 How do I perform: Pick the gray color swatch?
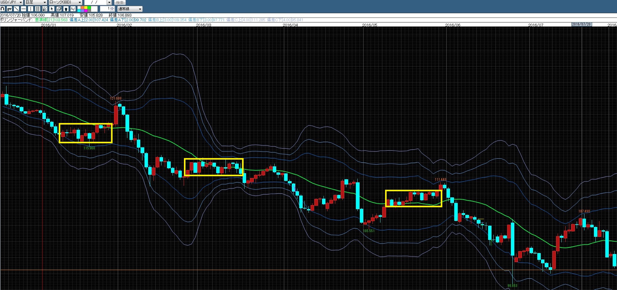coord(89,10)
